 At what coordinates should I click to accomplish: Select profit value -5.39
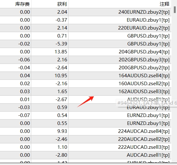(61, 44)
